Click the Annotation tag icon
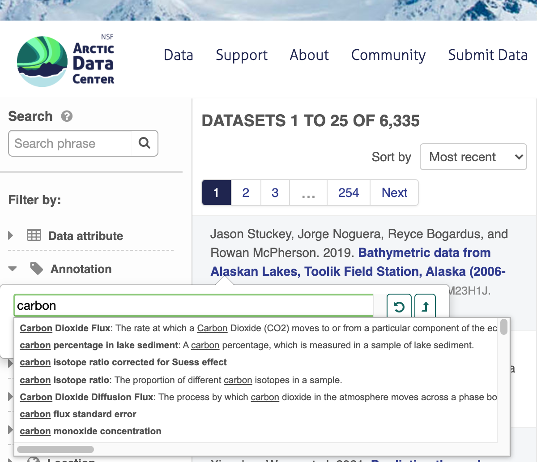 (36, 269)
